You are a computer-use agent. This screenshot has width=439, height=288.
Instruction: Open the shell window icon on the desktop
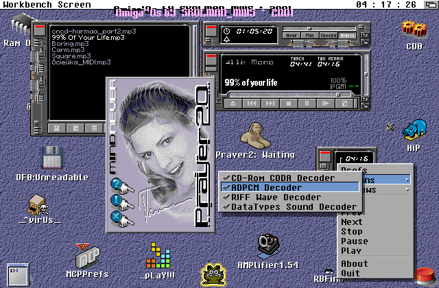18,275
